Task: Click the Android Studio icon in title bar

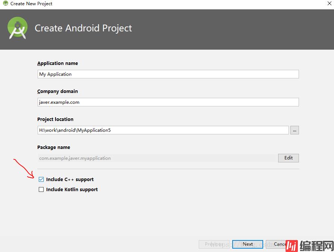Action: 6,4
